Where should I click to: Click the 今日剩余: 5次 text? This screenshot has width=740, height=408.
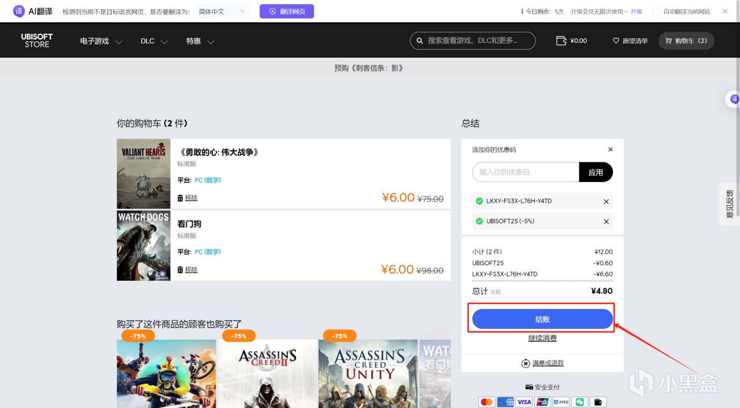coord(545,12)
